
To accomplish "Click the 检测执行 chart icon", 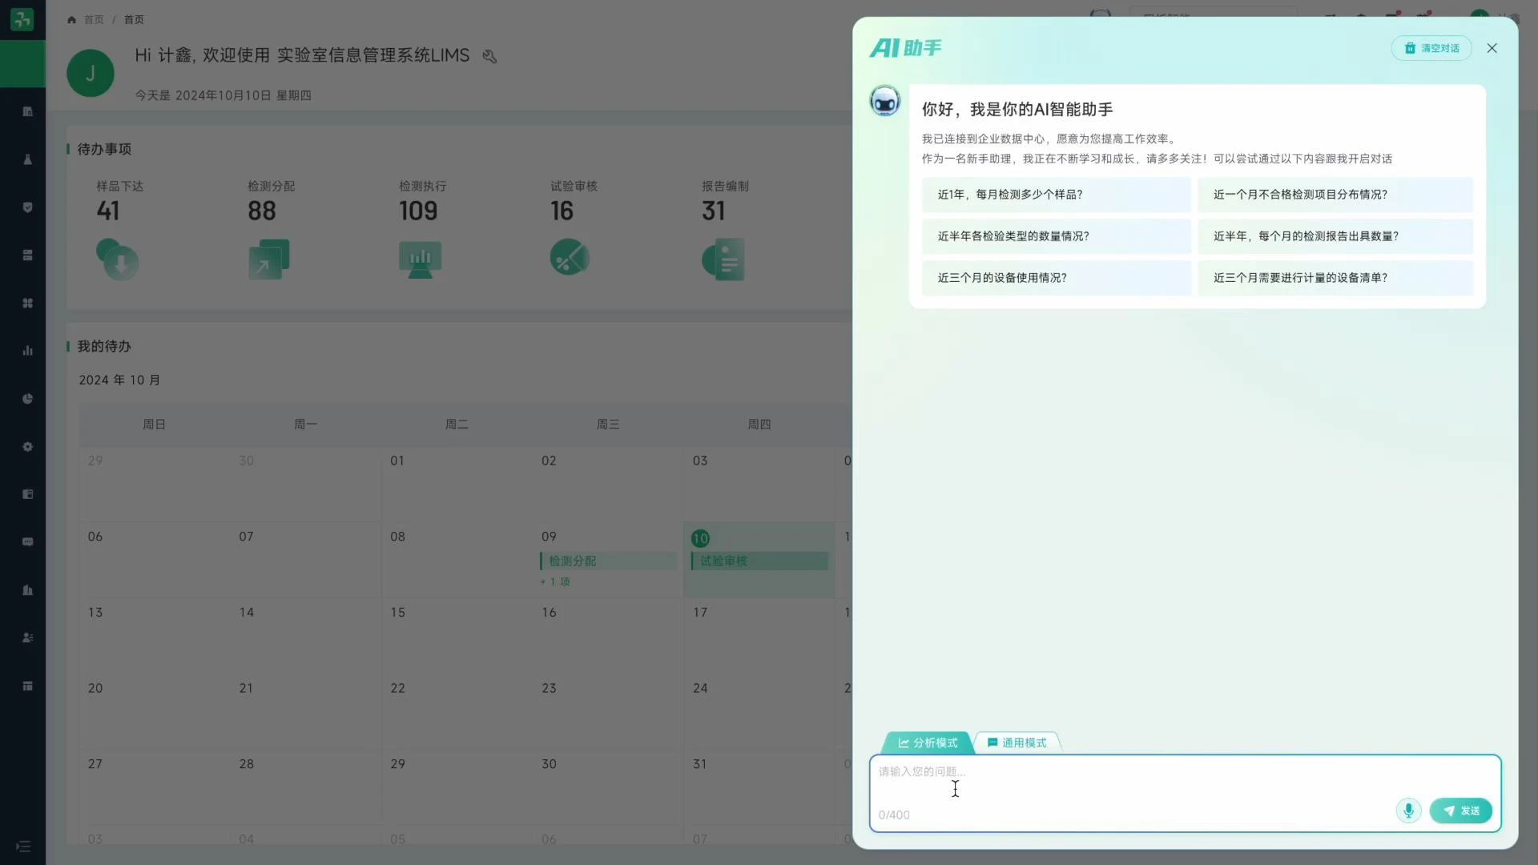I will pos(420,259).
